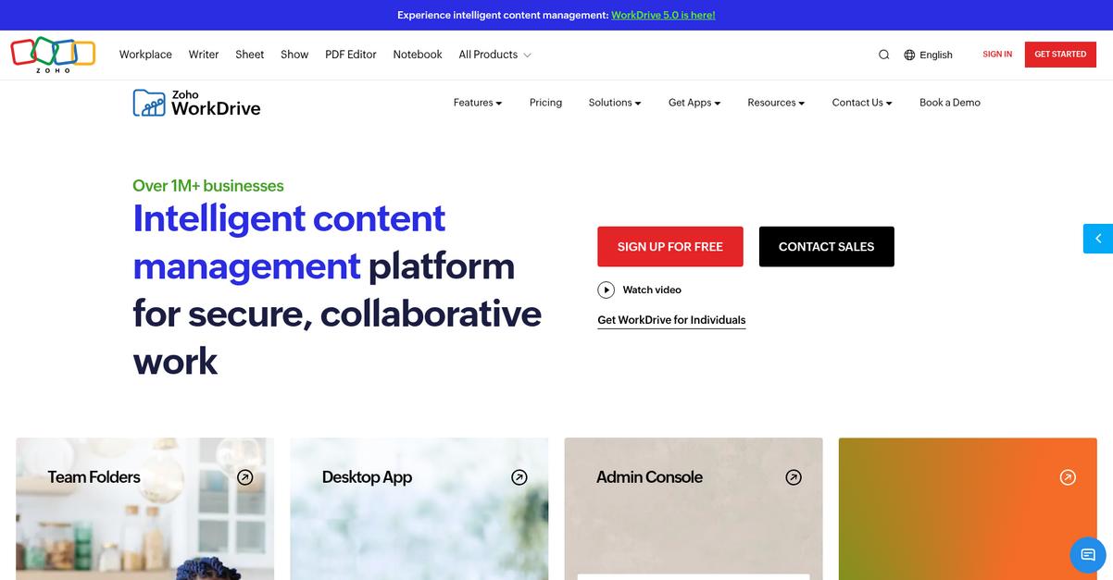Open the chat bubble widget
The height and width of the screenshot is (580, 1113).
[1088, 554]
